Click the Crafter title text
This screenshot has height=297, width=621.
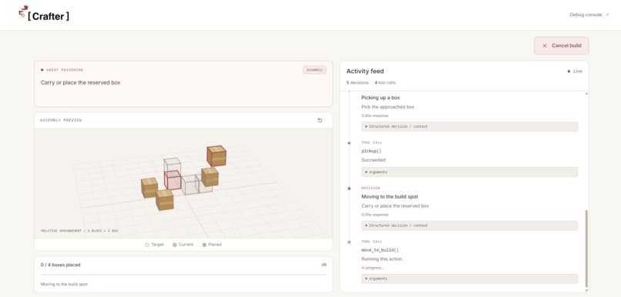49,16
